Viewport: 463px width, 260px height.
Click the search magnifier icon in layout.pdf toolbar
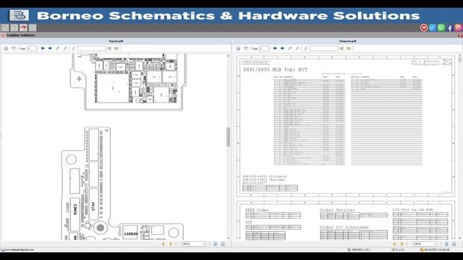point(74,48)
